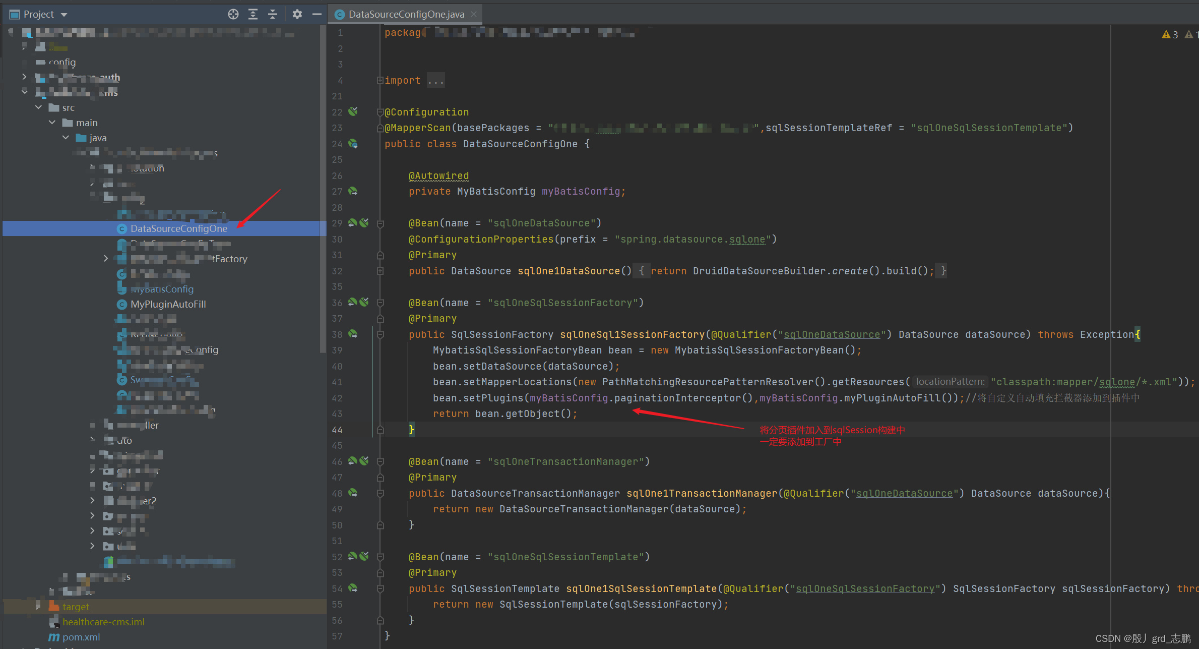Click the injection gutter icon on line 54
The image size is (1199, 649).
click(353, 588)
